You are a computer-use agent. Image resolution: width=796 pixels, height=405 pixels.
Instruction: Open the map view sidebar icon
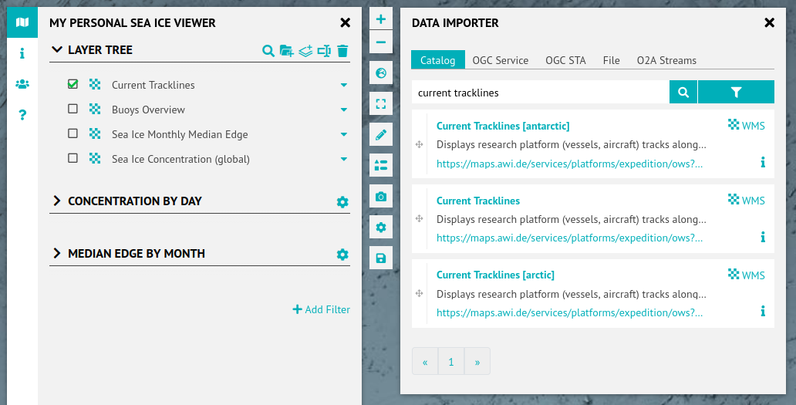22,22
